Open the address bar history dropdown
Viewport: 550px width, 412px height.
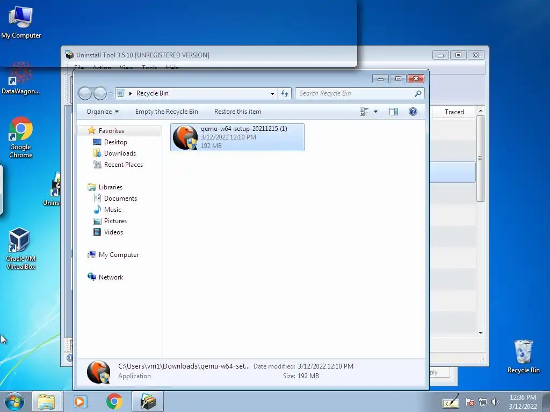click(272, 93)
